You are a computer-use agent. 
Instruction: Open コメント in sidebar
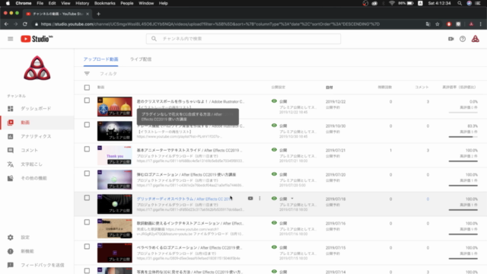[x=29, y=150]
